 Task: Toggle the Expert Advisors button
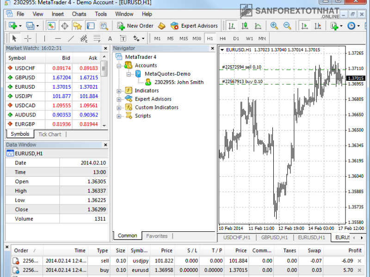tap(194, 26)
